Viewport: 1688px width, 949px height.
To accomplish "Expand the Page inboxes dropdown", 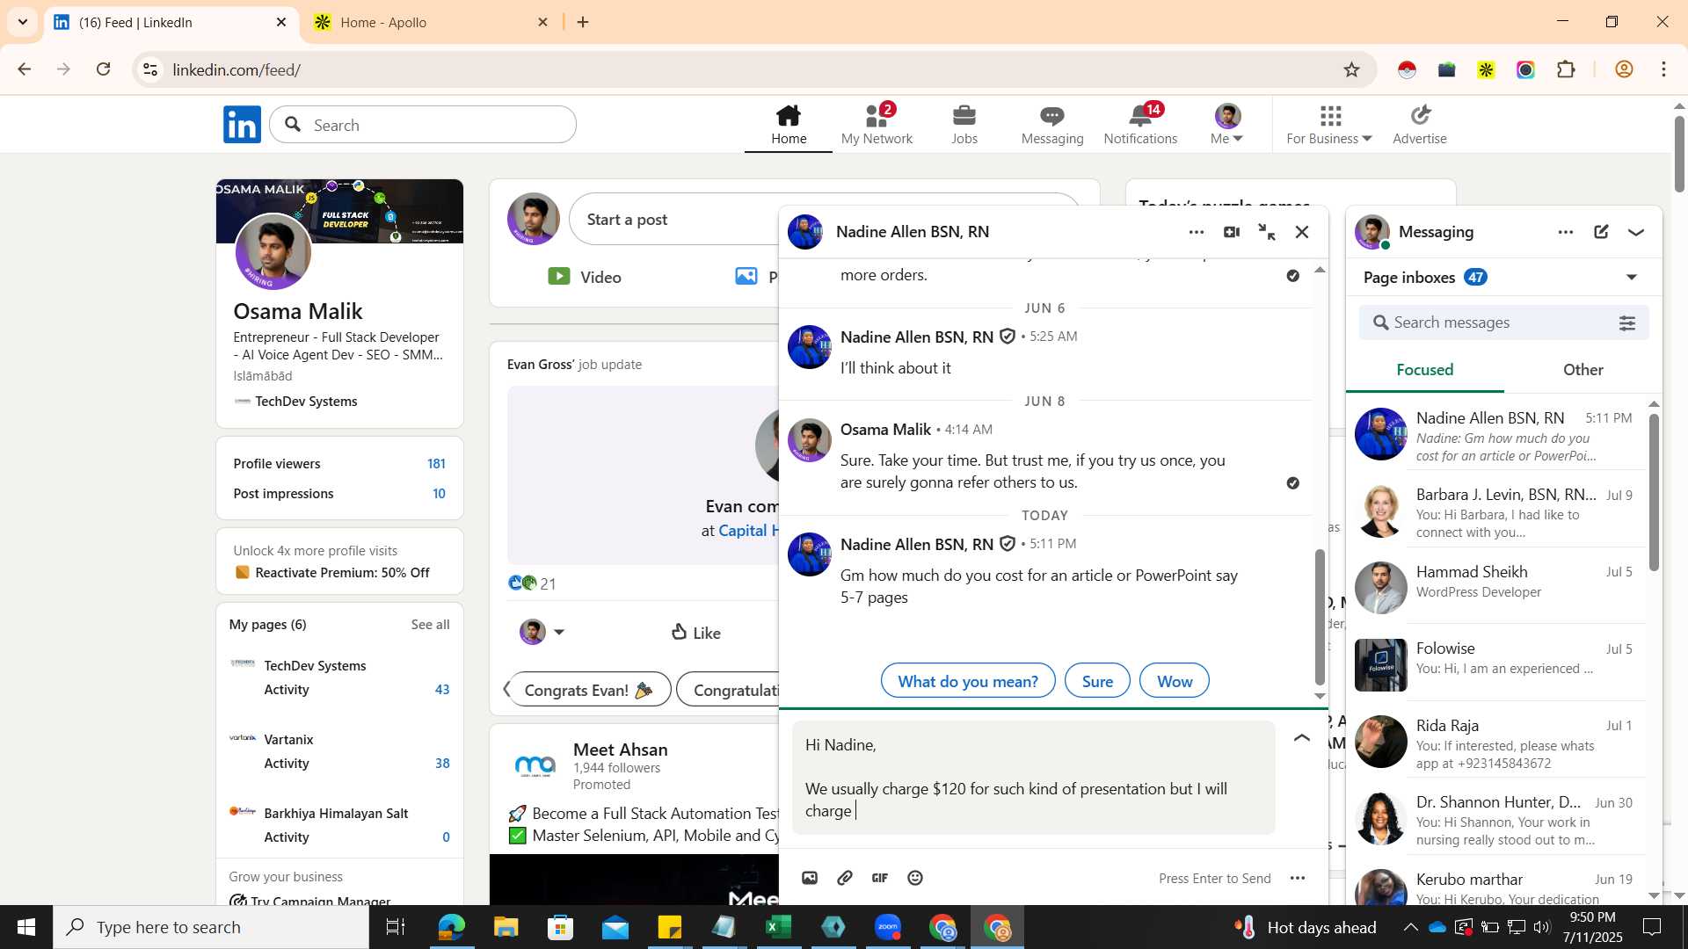I will pos(1632,278).
